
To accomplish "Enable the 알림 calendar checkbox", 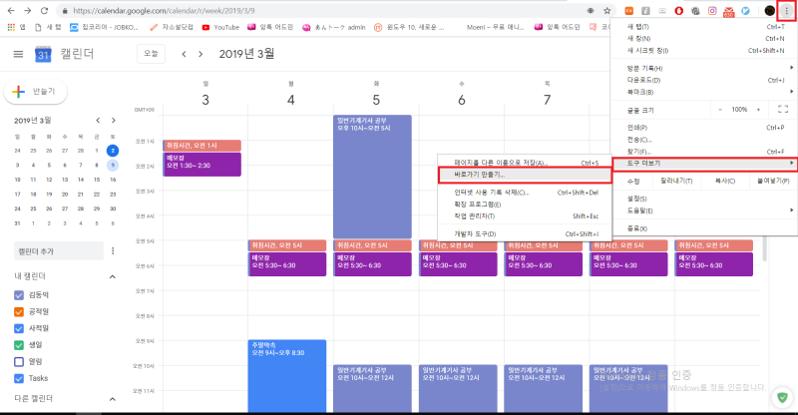I will 19,362.
